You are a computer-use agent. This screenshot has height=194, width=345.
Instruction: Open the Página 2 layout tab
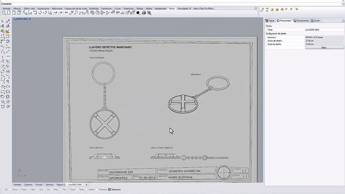pos(60,185)
